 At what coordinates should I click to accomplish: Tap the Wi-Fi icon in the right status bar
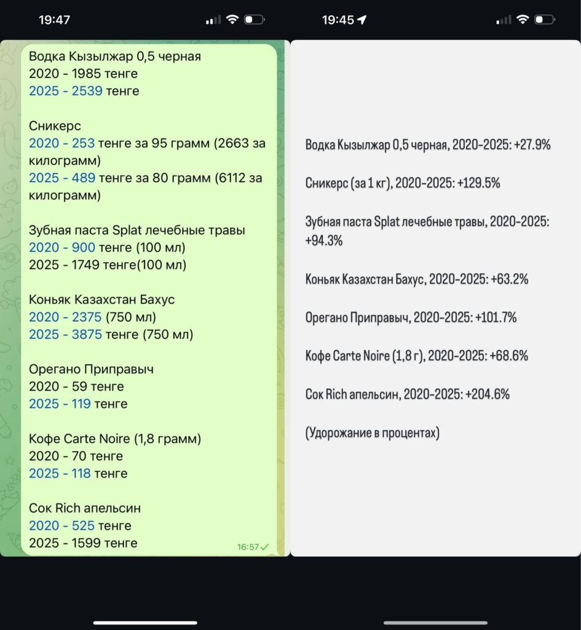pyautogui.click(x=522, y=20)
